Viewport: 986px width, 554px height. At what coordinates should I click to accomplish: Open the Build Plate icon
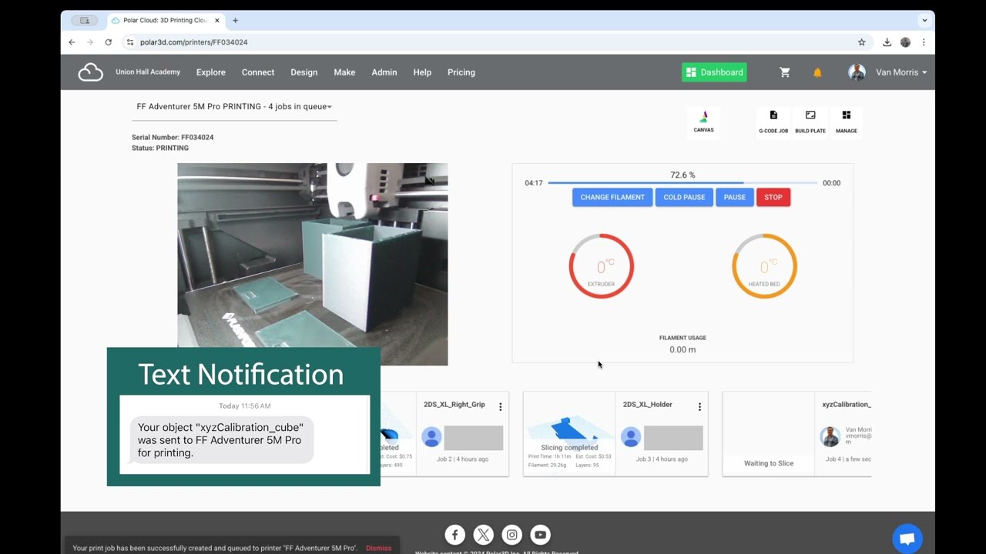810,122
